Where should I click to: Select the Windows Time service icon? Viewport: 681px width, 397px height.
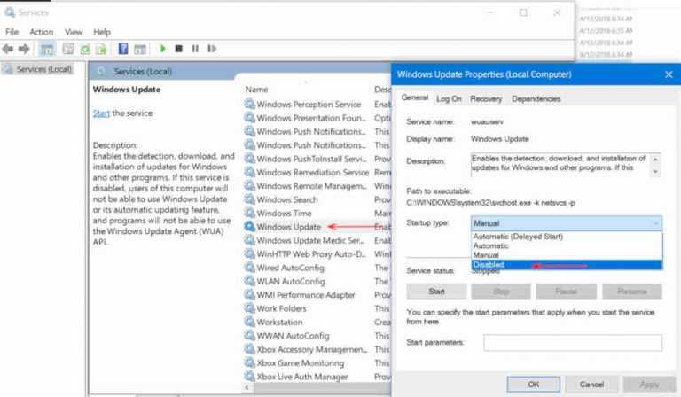(x=249, y=213)
